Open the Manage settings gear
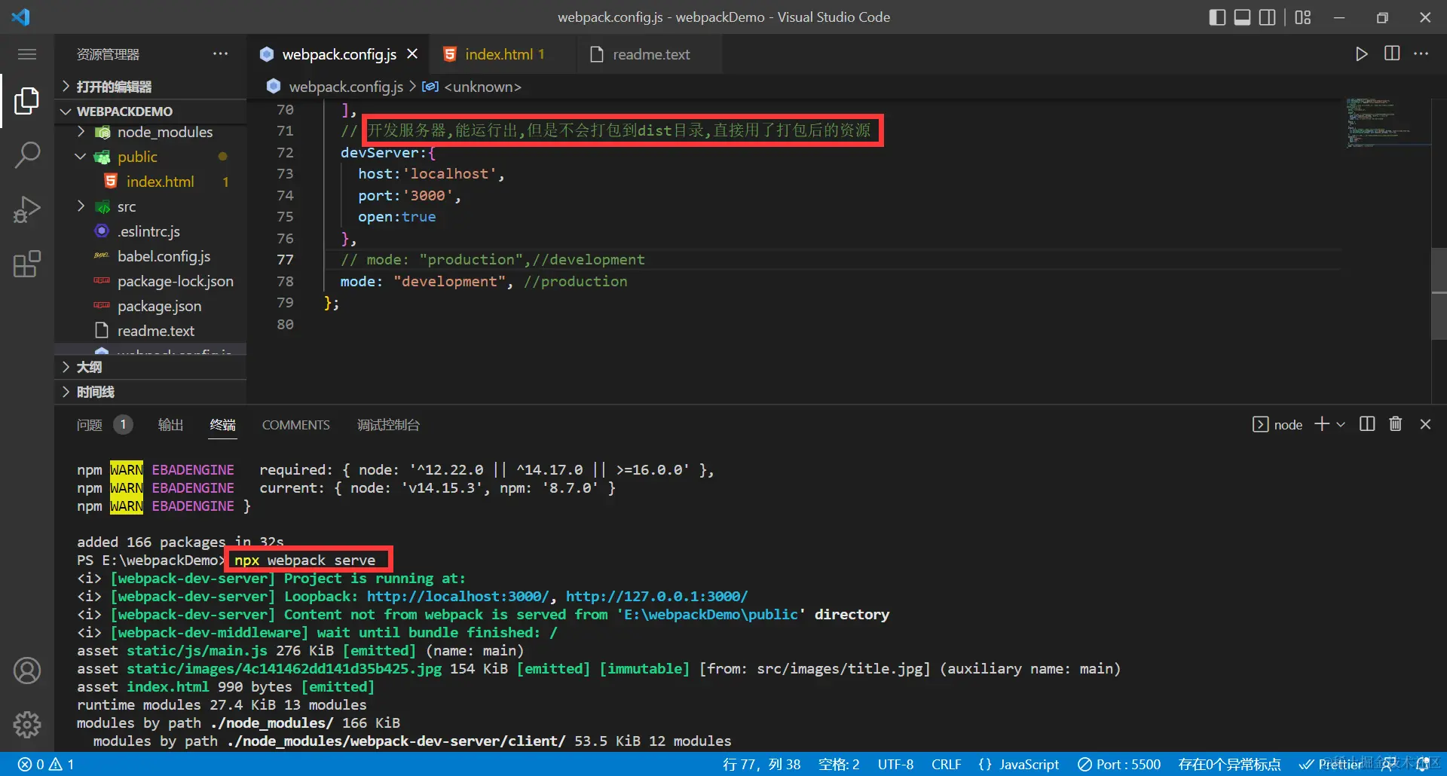The width and height of the screenshot is (1447, 776). pyautogui.click(x=27, y=725)
